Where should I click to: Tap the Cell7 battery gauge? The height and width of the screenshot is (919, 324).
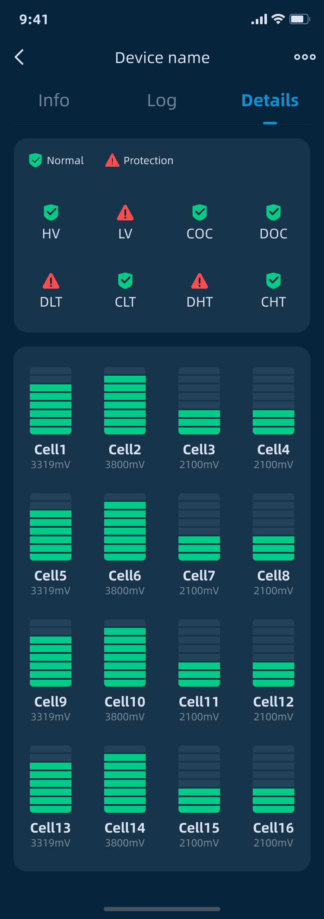point(199,527)
